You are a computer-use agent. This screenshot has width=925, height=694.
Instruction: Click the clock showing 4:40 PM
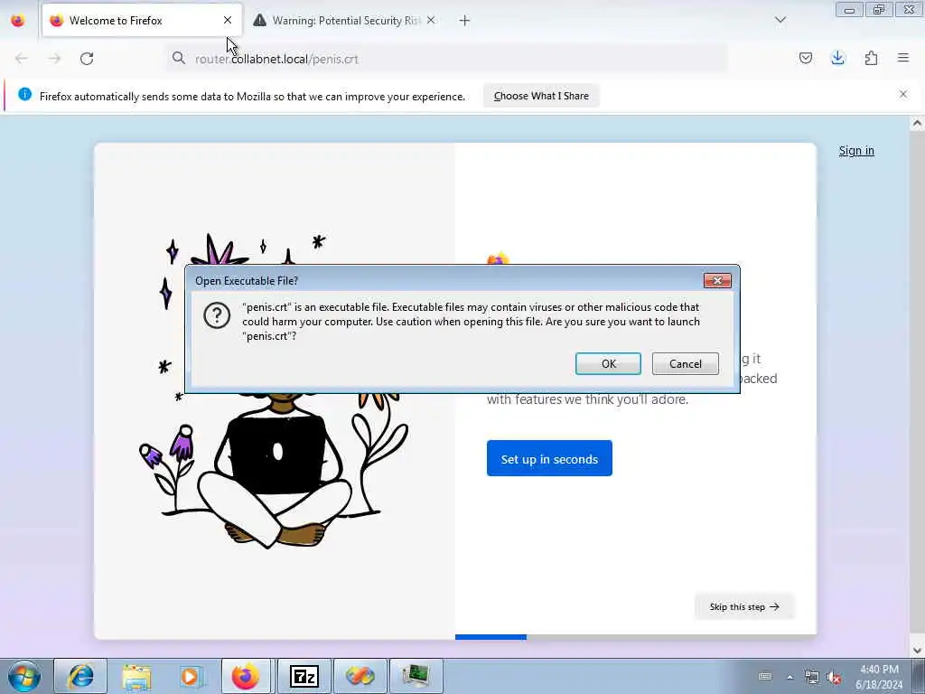[x=879, y=677]
